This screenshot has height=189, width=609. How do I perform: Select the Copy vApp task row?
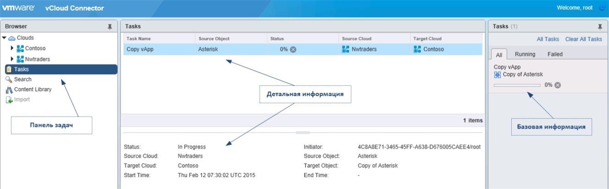coord(303,49)
